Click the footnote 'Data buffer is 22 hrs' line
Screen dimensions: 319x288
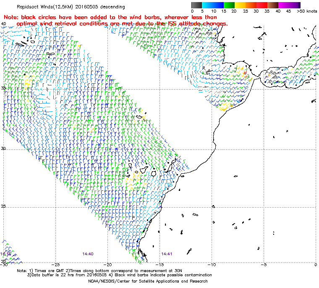tap(120, 275)
